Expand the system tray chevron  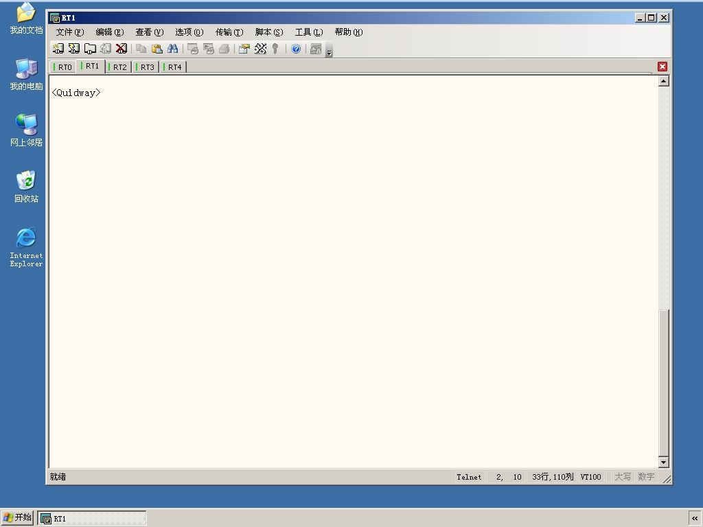695,519
